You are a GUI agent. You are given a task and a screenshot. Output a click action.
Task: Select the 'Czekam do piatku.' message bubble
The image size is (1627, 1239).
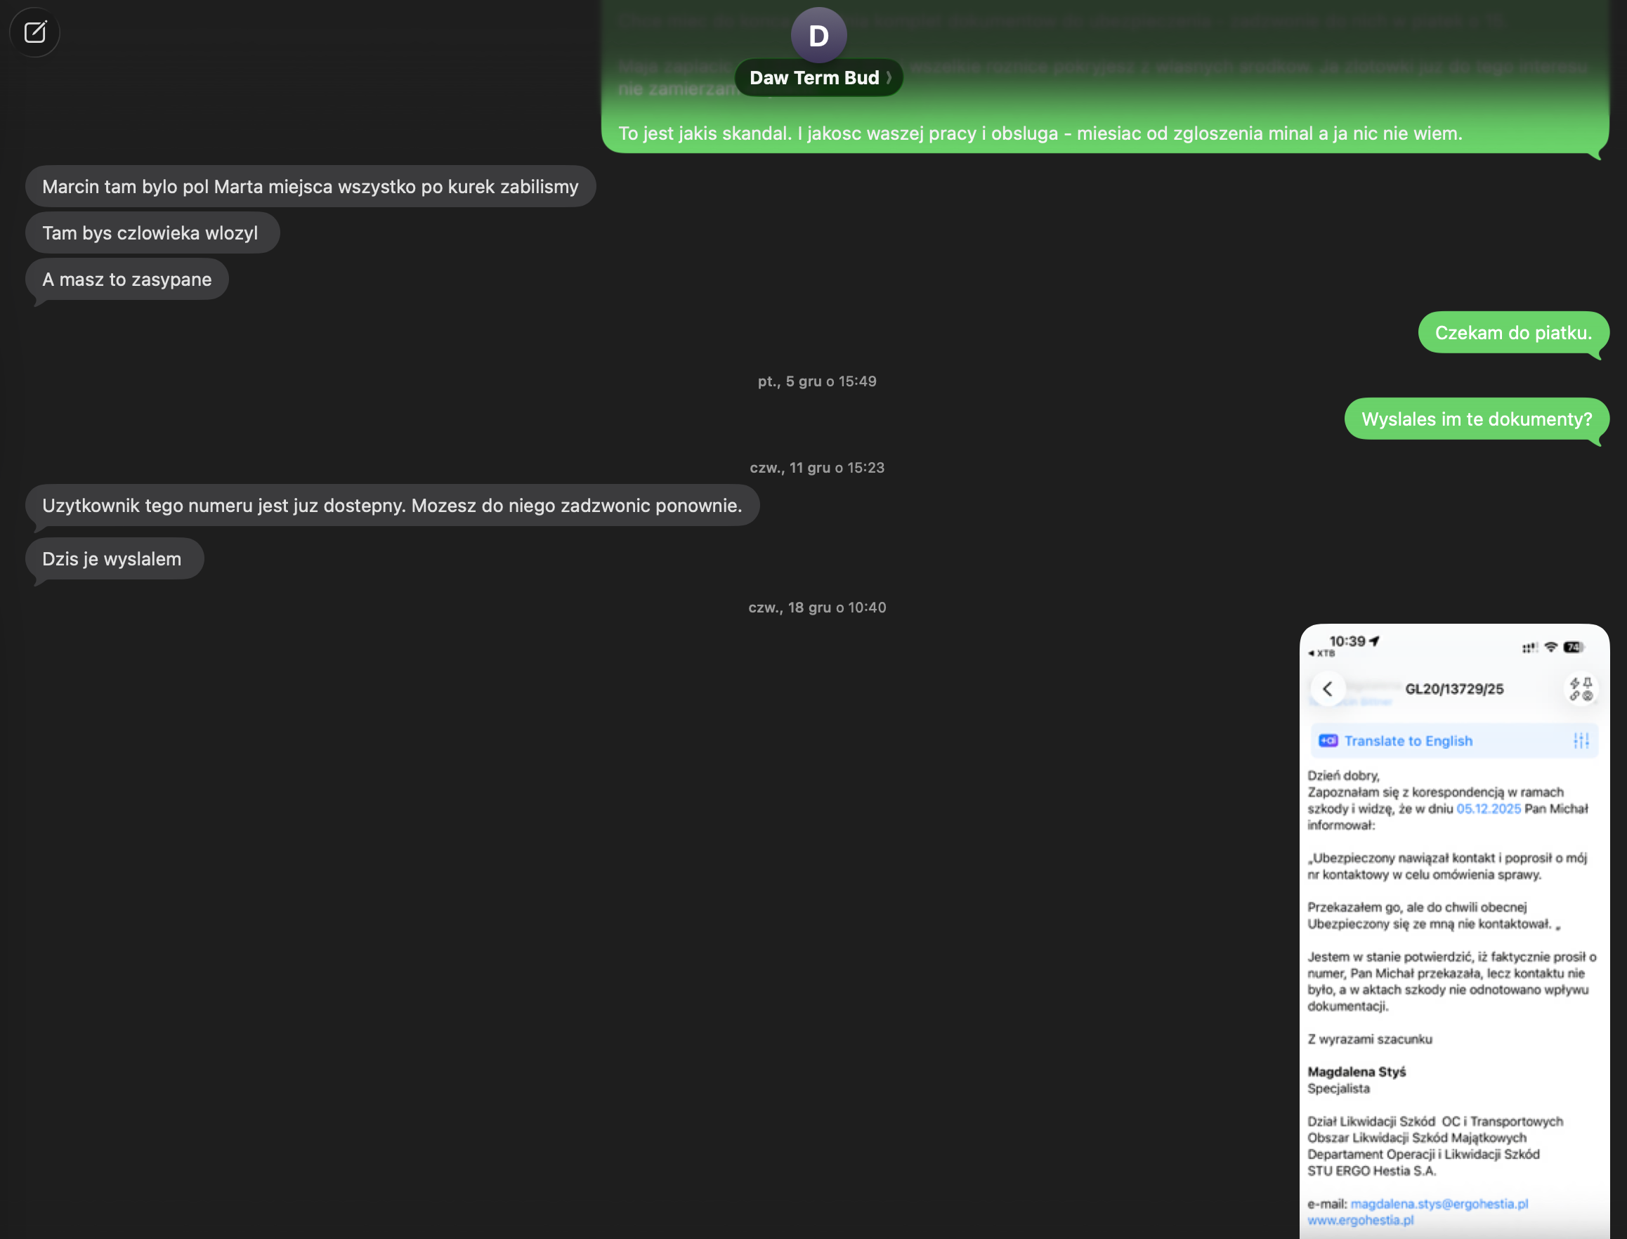1512,333
